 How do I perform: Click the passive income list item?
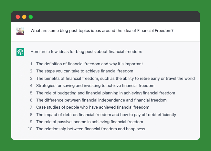[90, 122]
